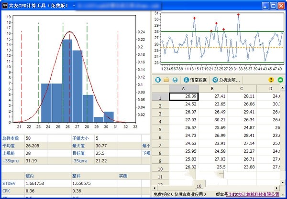Open a data file with folder icon
Image resolution: width=287 pixels, height=199 pixels.
click(x=166, y=80)
